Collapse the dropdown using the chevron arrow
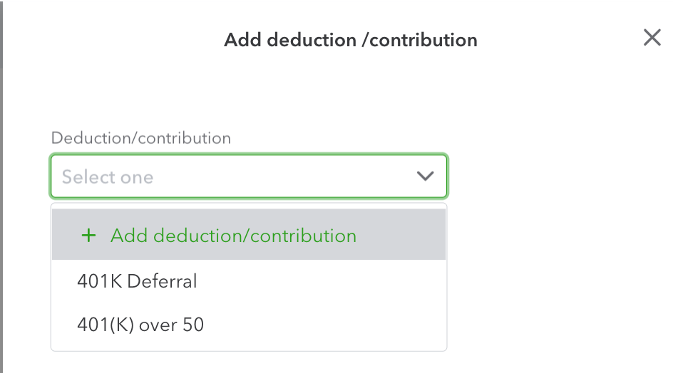 point(425,176)
